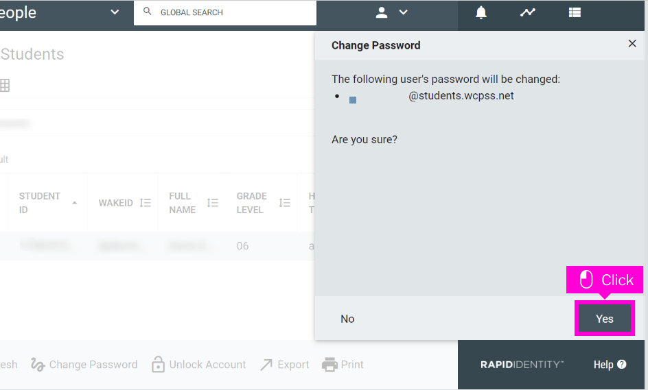648x390 pixels.
Task: Click into the Global Search field
Action: click(x=225, y=12)
